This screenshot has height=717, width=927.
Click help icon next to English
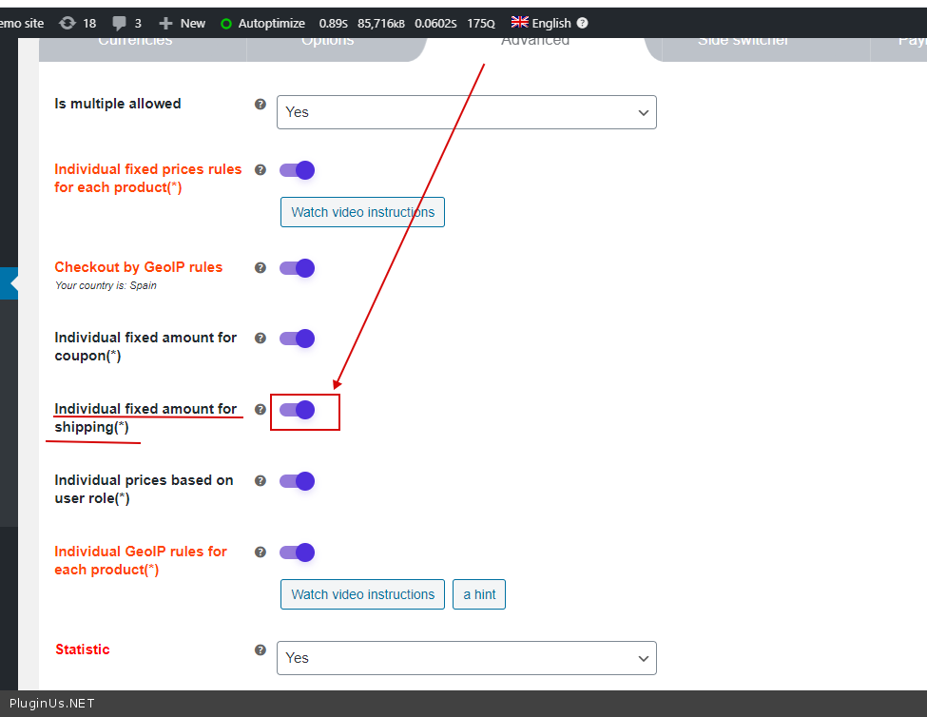(582, 23)
